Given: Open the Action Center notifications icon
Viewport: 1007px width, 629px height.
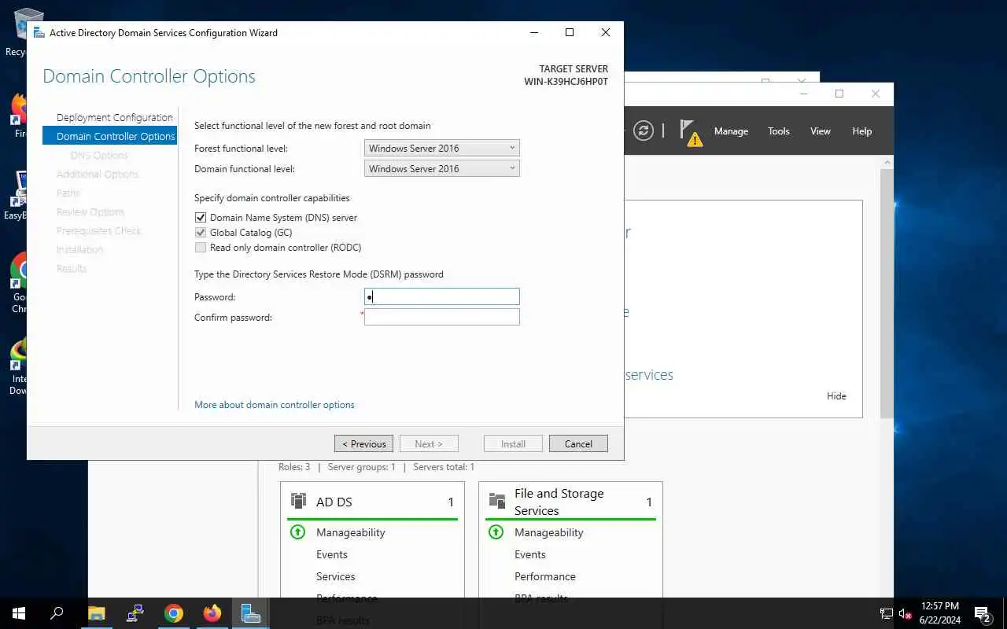Looking at the screenshot, I should point(983,613).
